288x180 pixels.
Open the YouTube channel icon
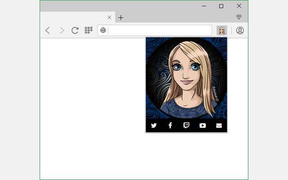tap(202, 126)
